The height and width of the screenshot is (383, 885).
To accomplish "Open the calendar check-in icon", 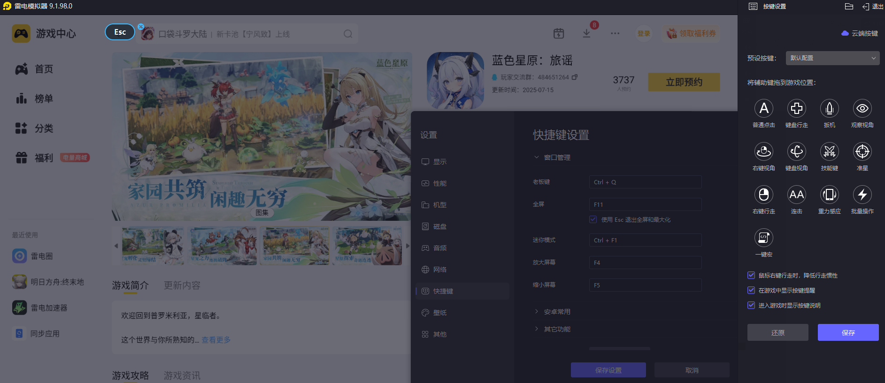I will click(x=559, y=33).
